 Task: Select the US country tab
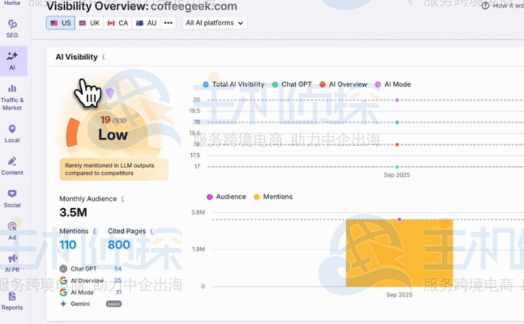point(60,23)
